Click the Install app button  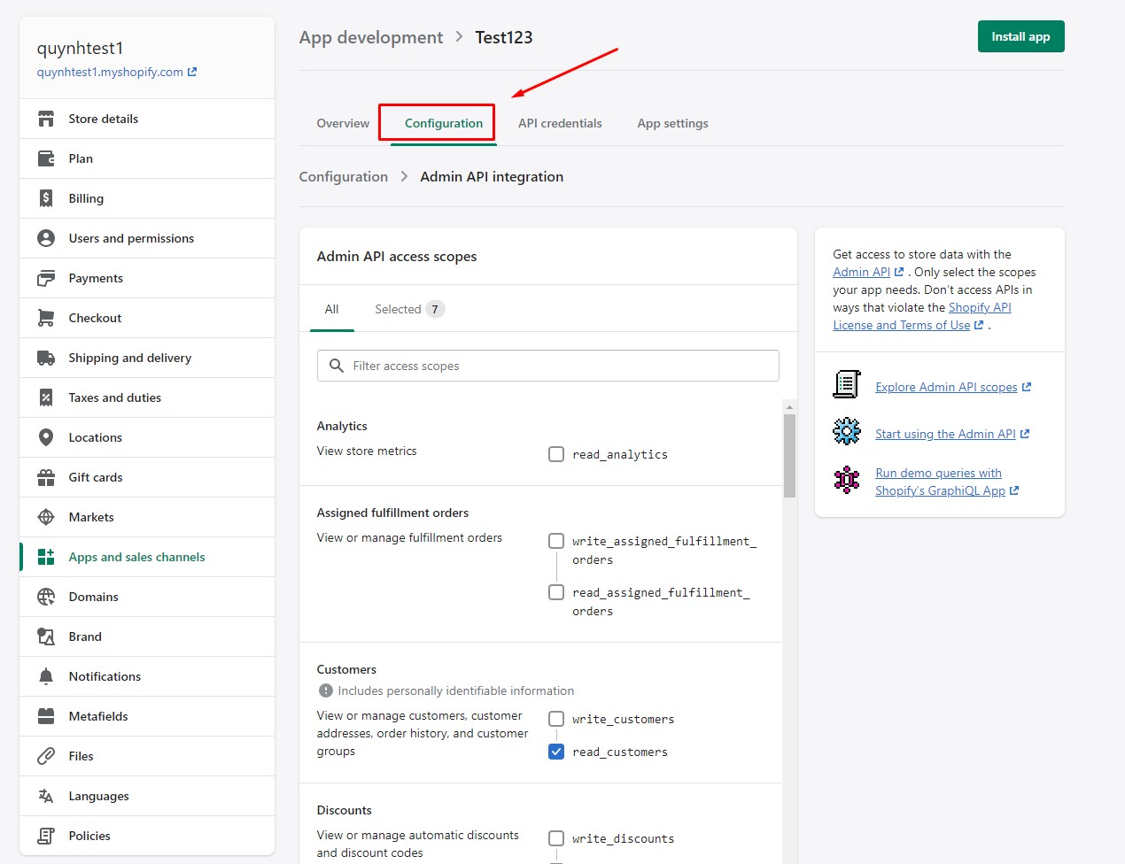tap(1020, 36)
